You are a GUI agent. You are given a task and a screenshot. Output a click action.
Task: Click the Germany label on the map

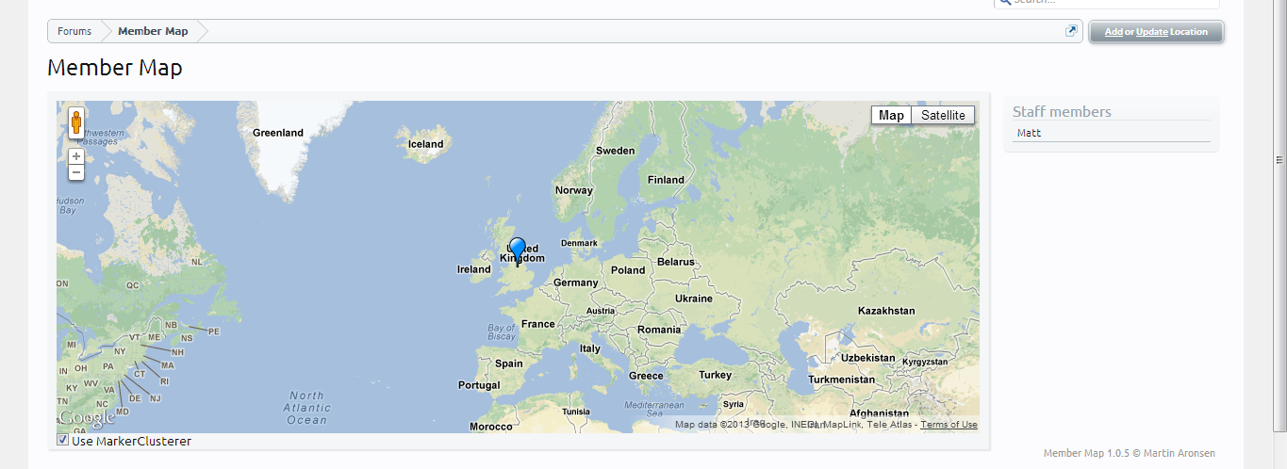tap(576, 283)
